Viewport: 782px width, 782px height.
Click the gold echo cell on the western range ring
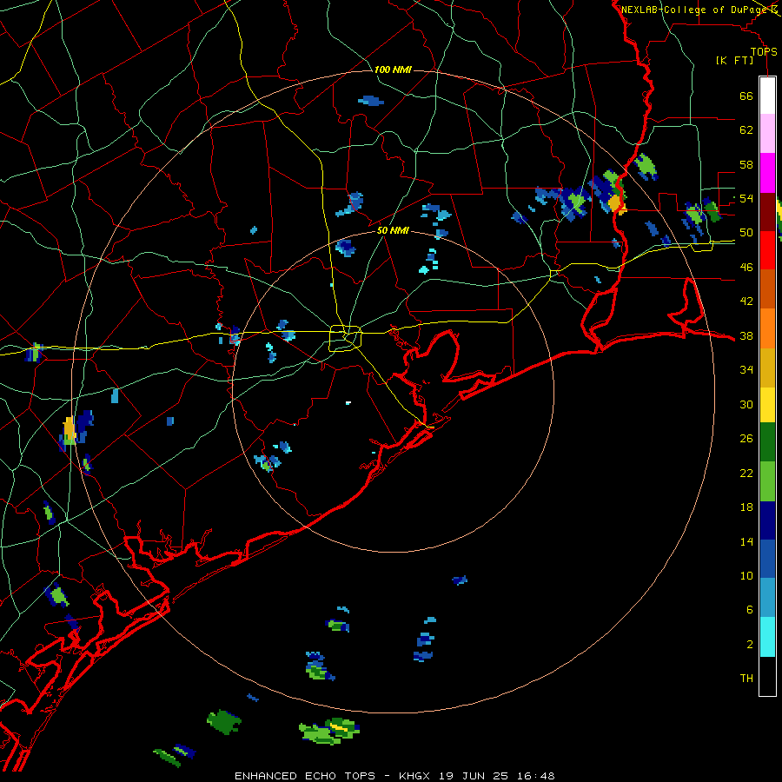pyautogui.click(x=70, y=431)
